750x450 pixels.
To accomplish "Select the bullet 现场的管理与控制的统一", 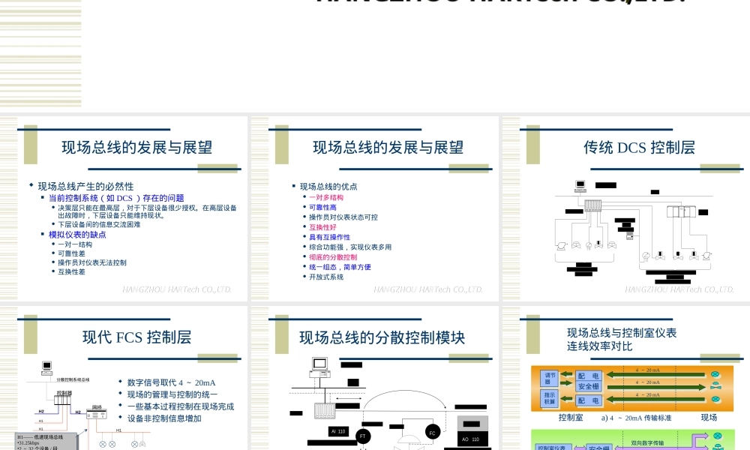I will pyautogui.click(x=172, y=394).
